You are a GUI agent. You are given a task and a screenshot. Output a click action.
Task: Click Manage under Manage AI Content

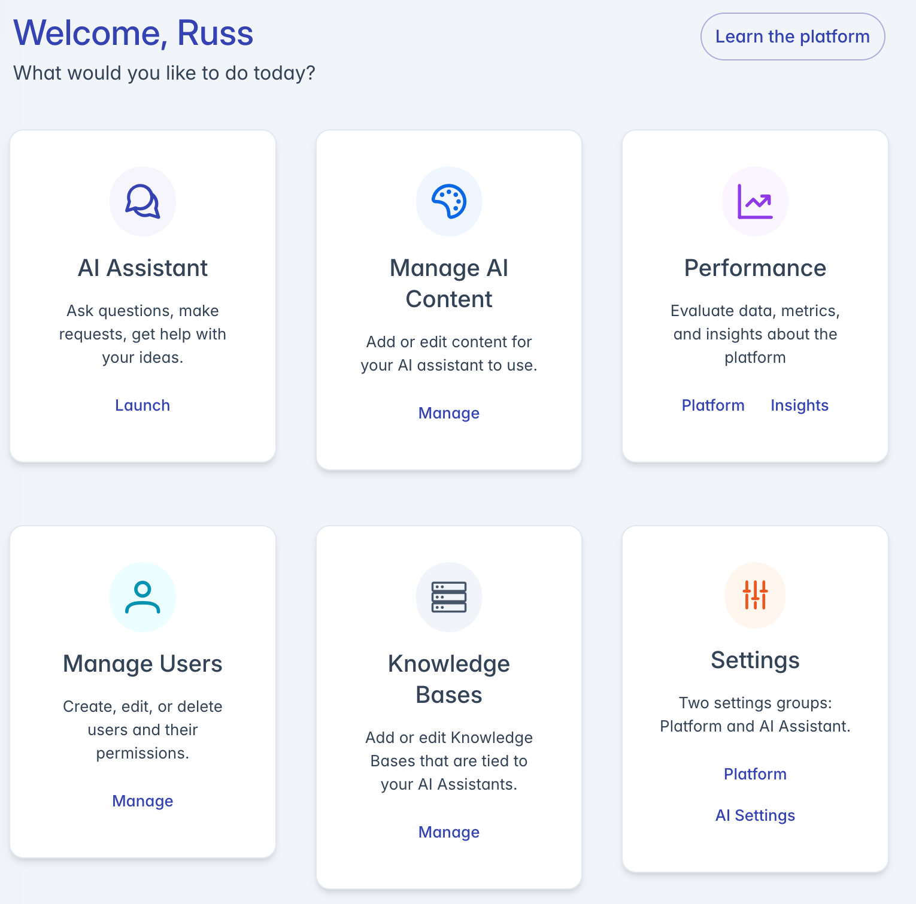[x=449, y=413]
